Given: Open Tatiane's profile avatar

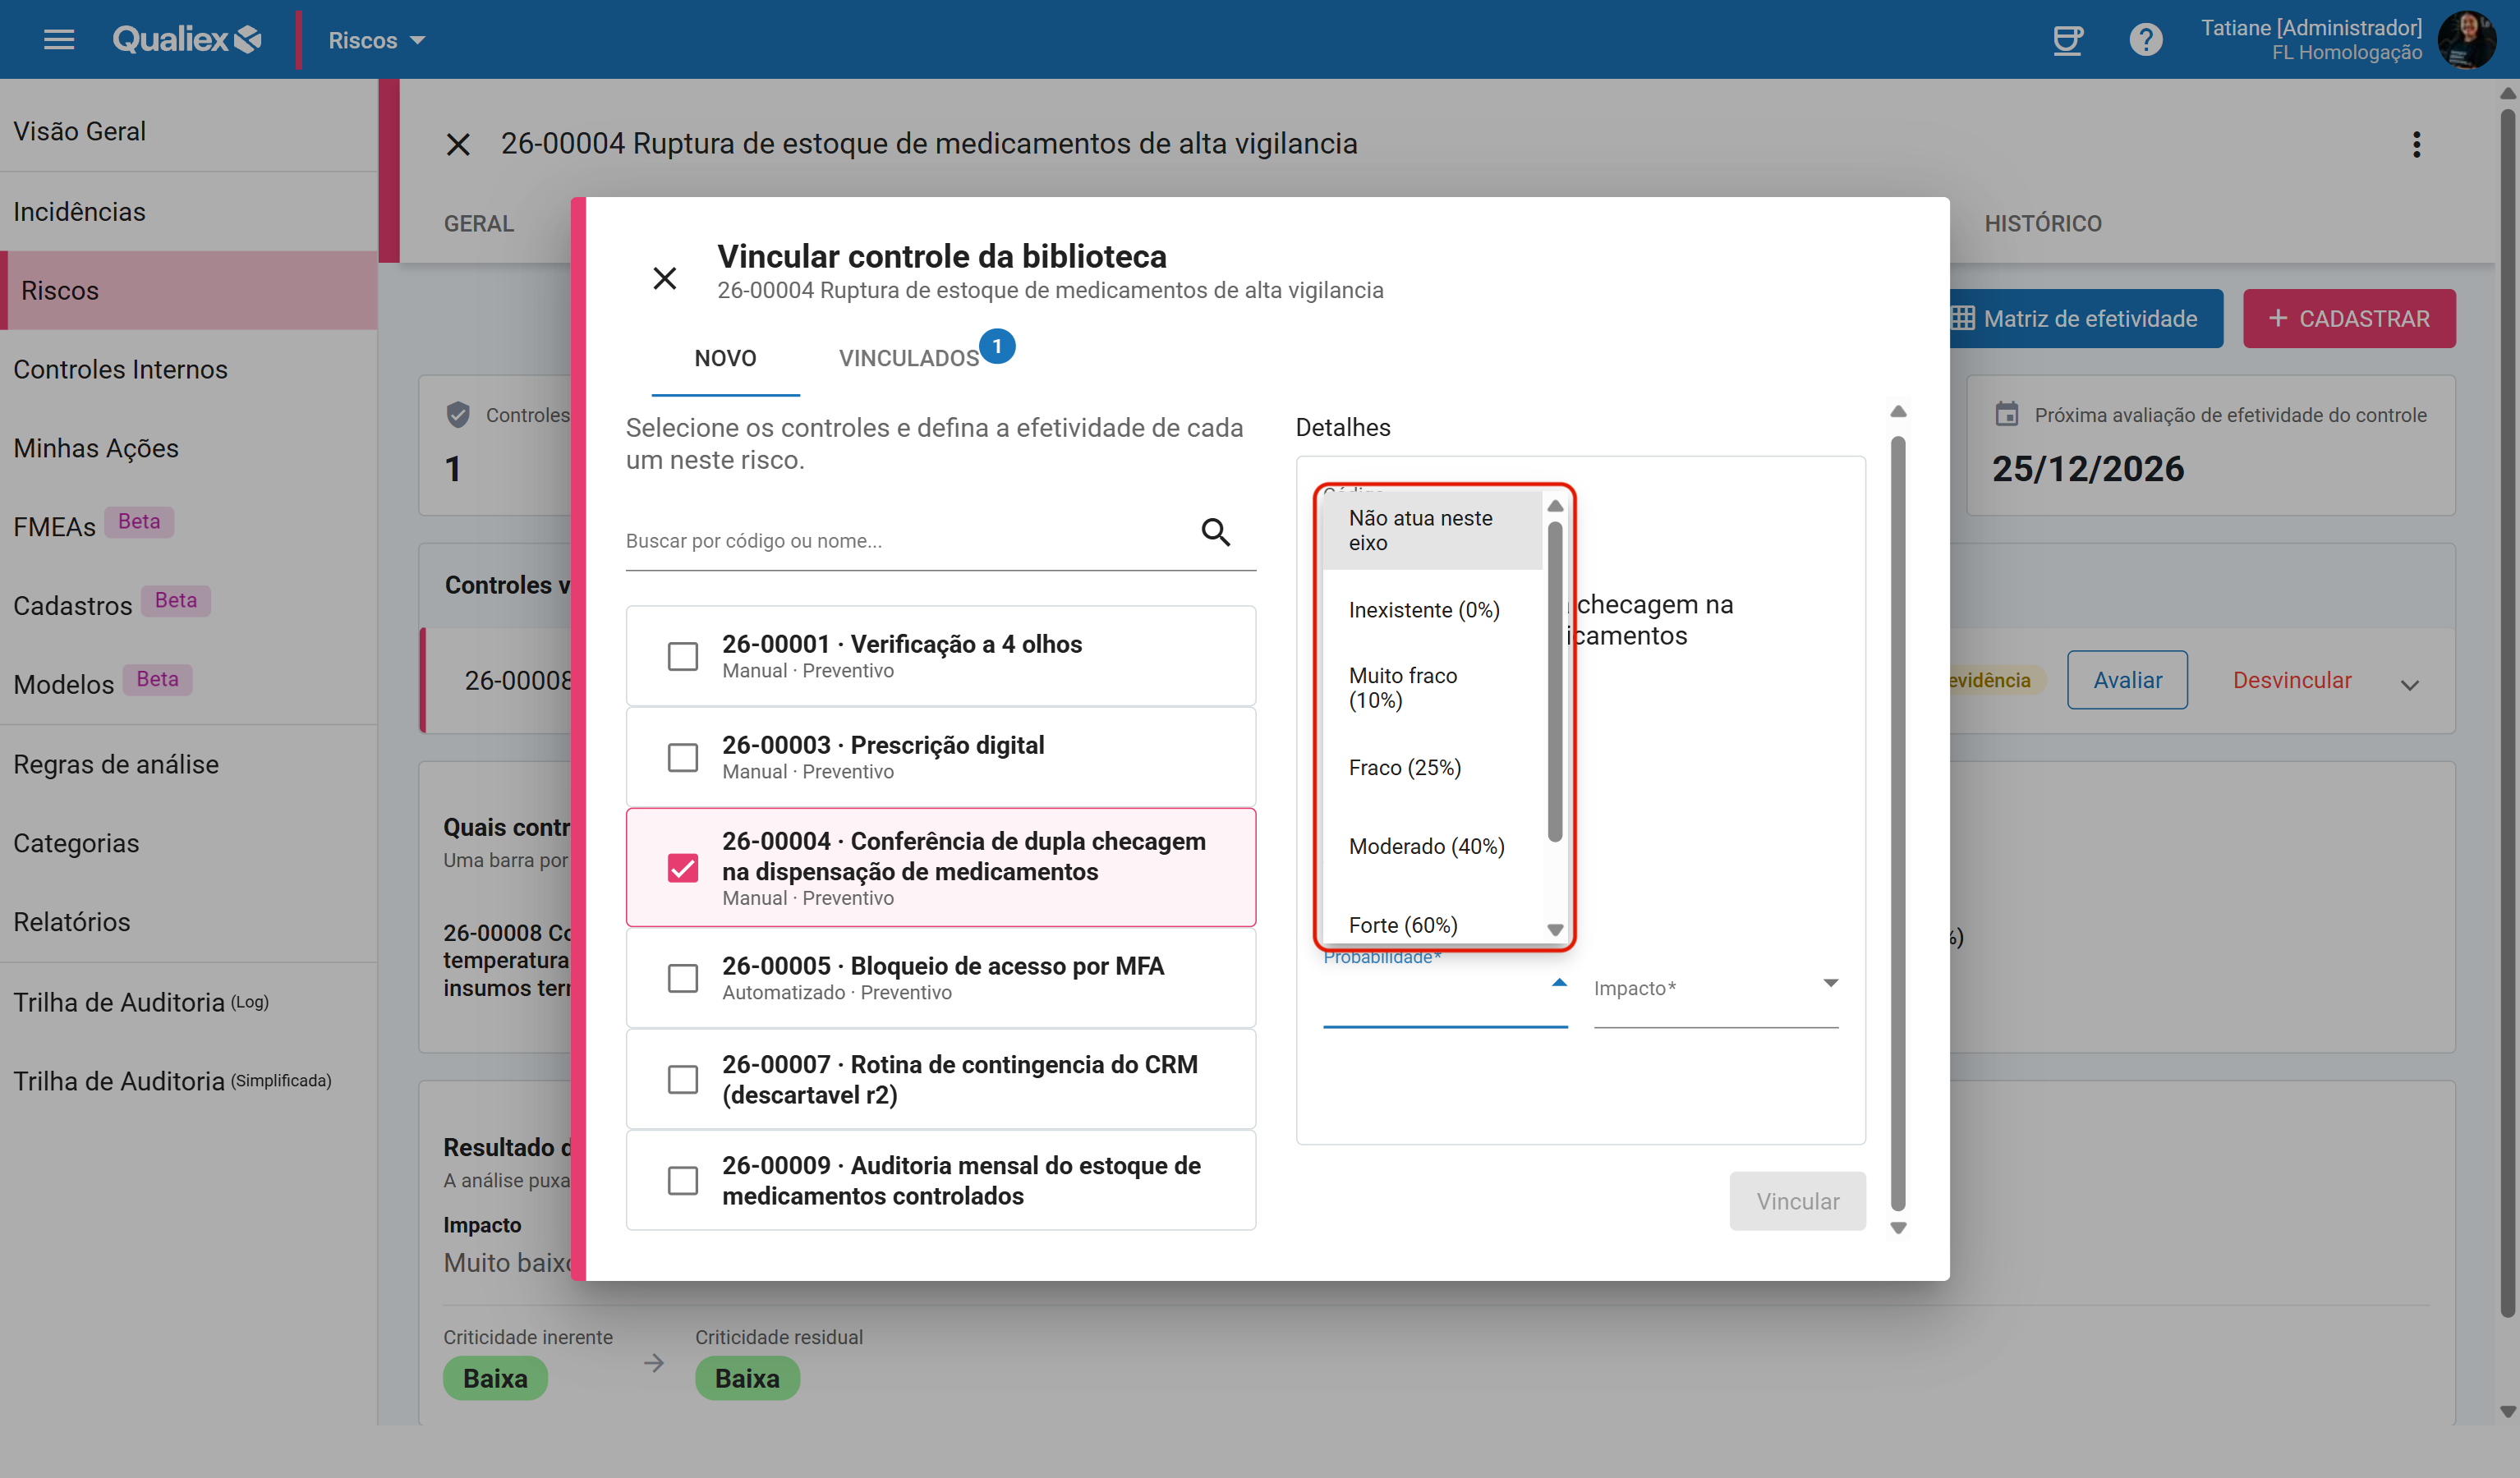Looking at the screenshot, I should 2466,40.
